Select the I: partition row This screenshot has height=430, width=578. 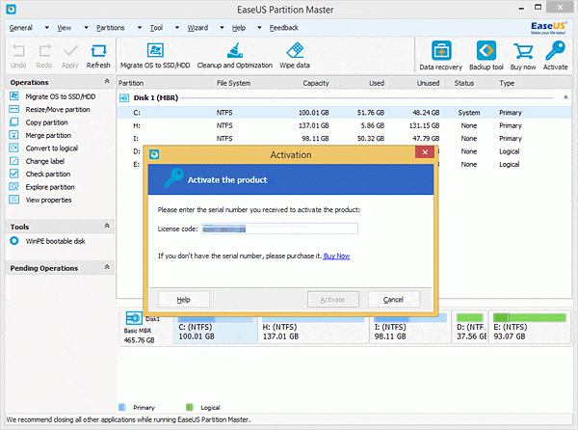(344, 138)
